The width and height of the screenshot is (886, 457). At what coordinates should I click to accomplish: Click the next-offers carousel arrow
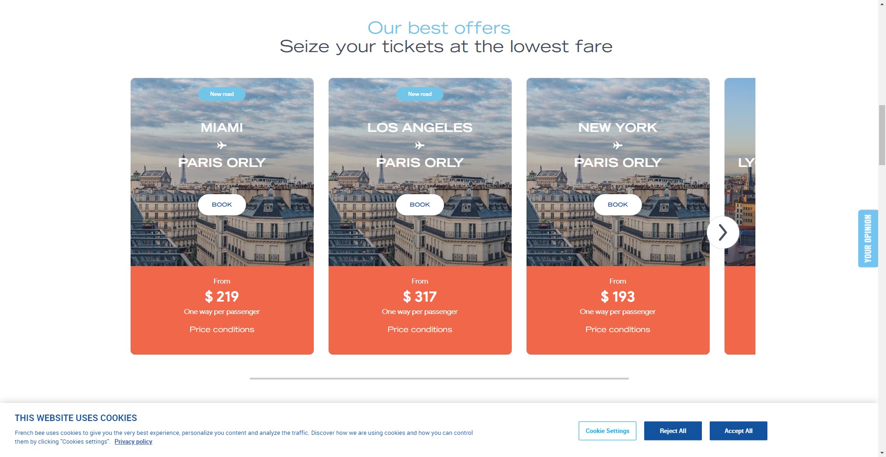coord(723,232)
